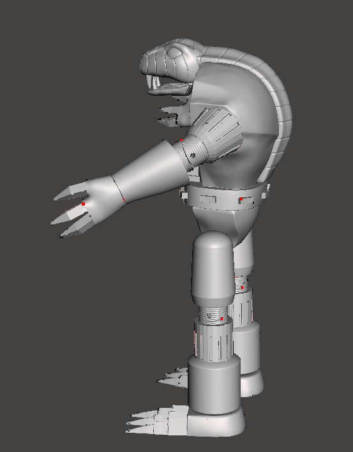
Task: Select the fluted shin section of front leg
Action: click(x=213, y=340)
